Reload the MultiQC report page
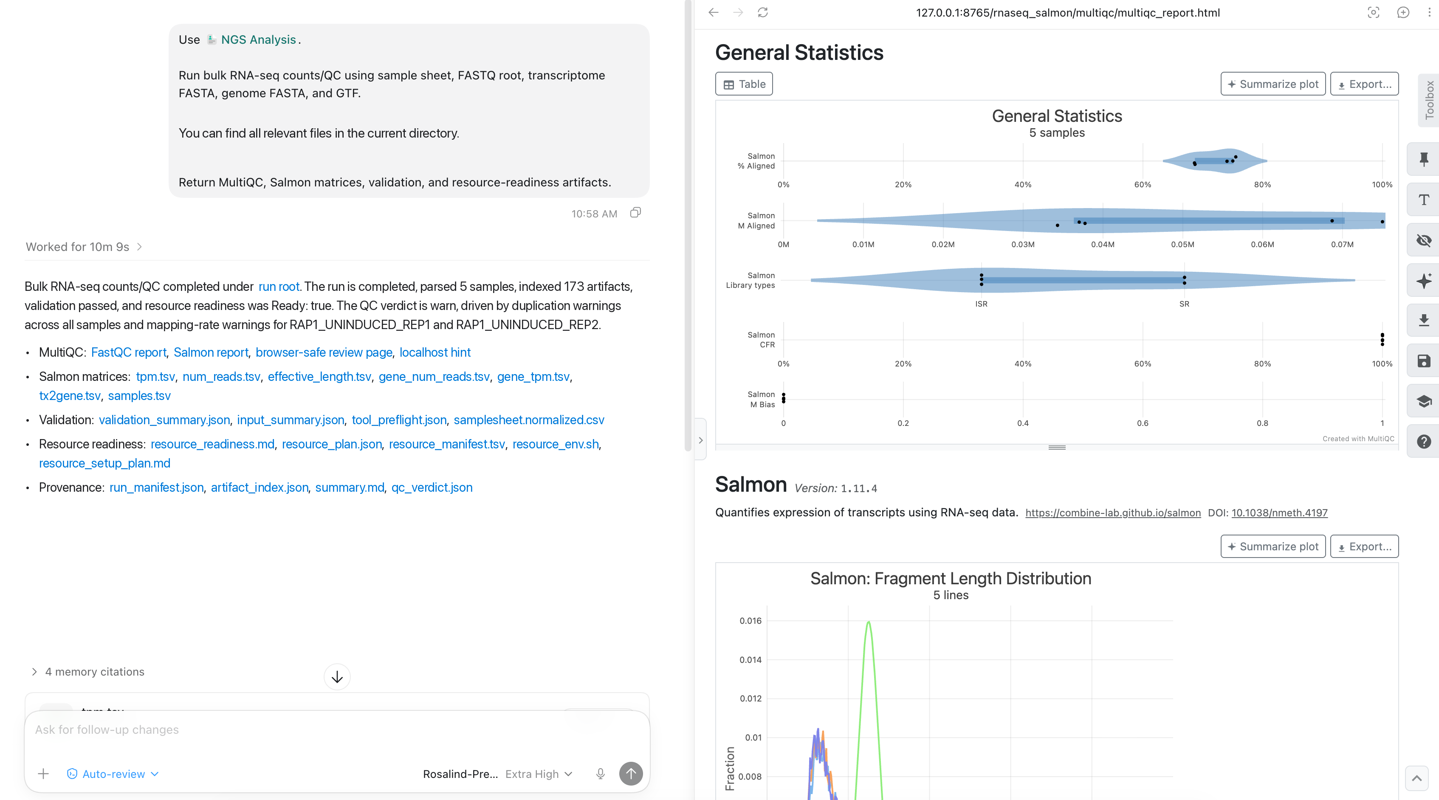The width and height of the screenshot is (1439, 800). point(762,12)
